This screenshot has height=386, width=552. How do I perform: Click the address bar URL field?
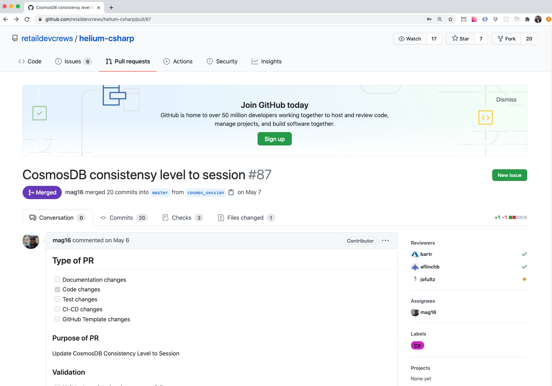(x=232, y=19)
